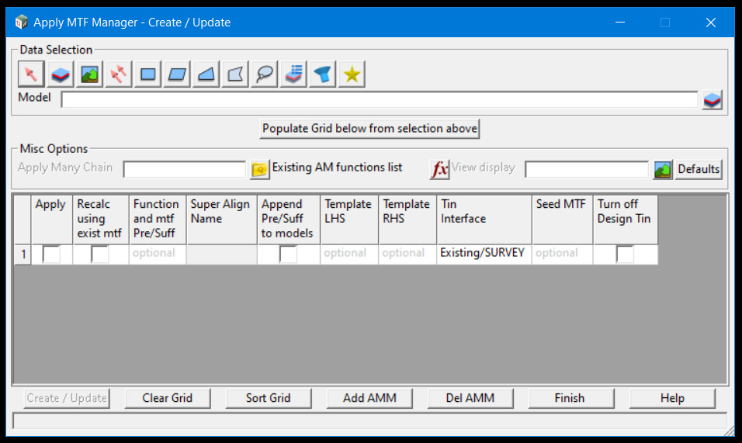Open the model picker beside Model field
Screen dimensions: 742x443
pos(712,100)
